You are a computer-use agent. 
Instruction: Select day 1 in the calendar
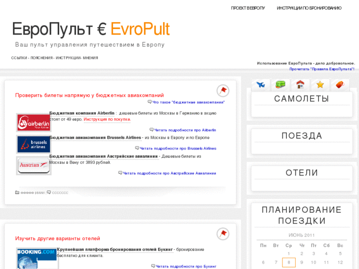289,254
